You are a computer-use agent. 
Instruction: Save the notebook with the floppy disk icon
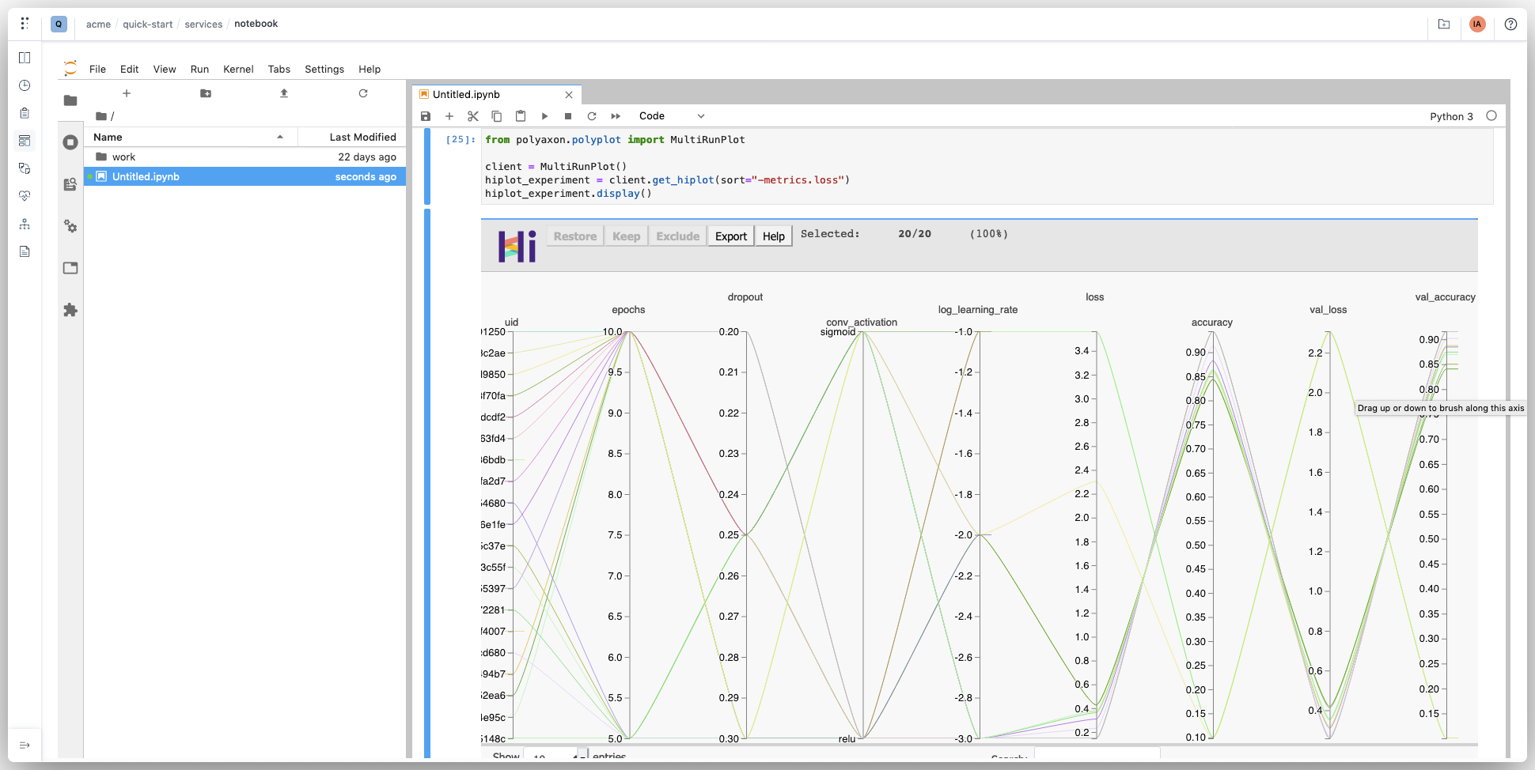pos(426,116)
